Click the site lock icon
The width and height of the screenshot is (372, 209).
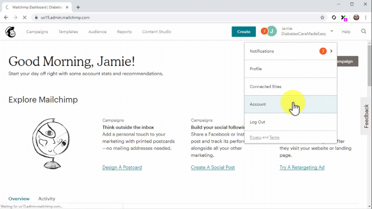pos(36,18)
